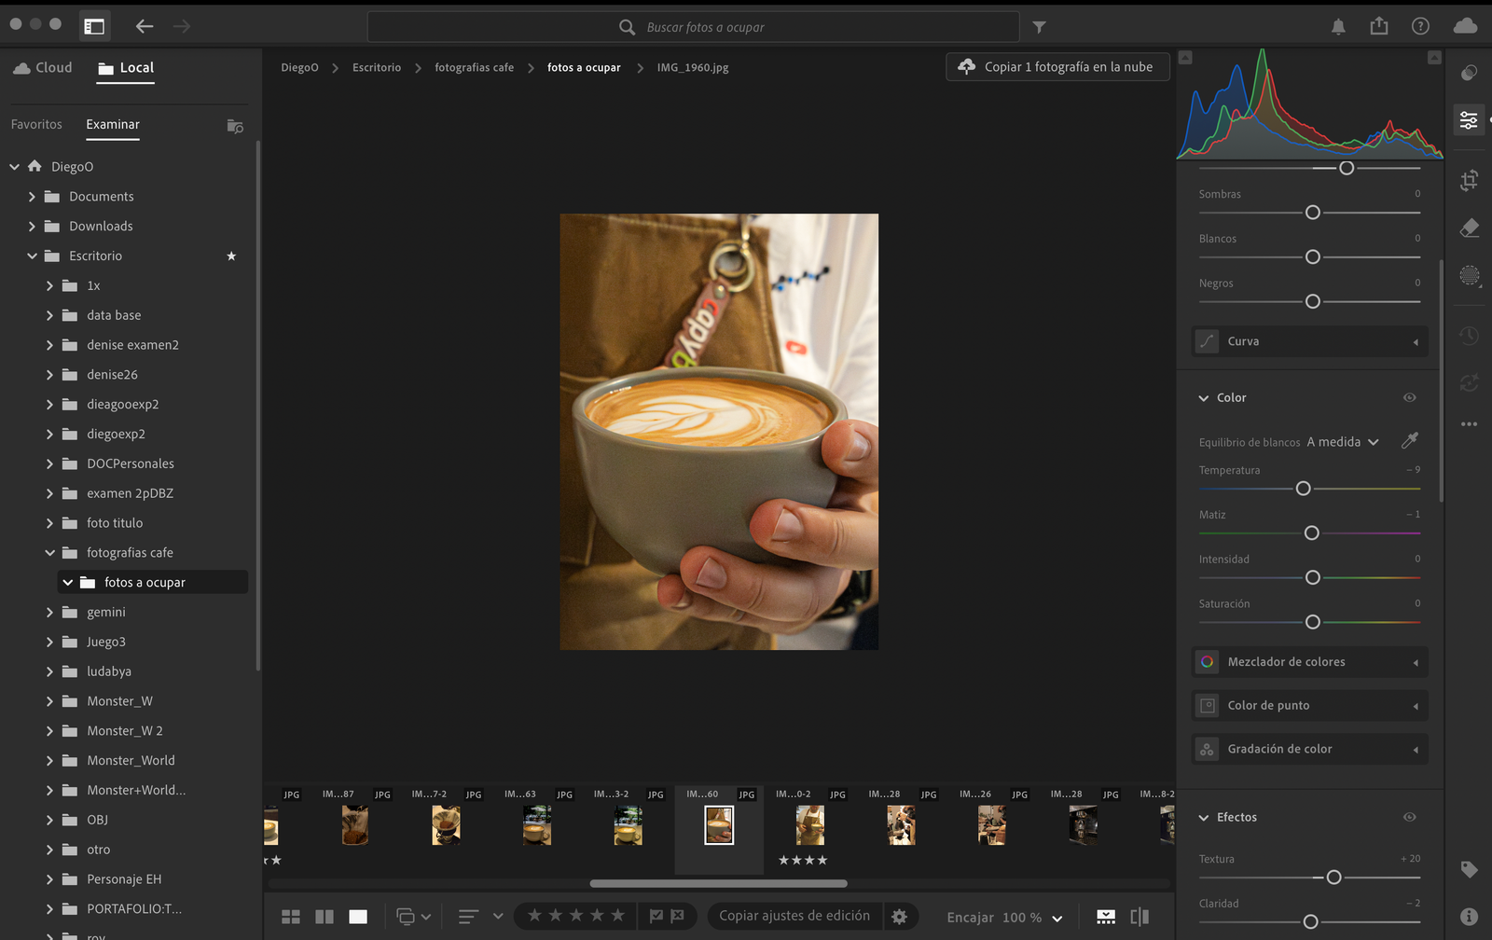Open the Equilibrio de blancos dropdown
Image resolution: width=1492 pixels, height=940 pixels.
(x=1343, y=442)
